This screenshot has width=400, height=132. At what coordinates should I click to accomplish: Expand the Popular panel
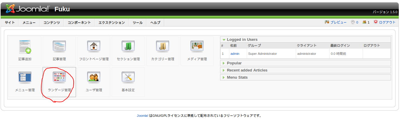[x=305, y=63]
